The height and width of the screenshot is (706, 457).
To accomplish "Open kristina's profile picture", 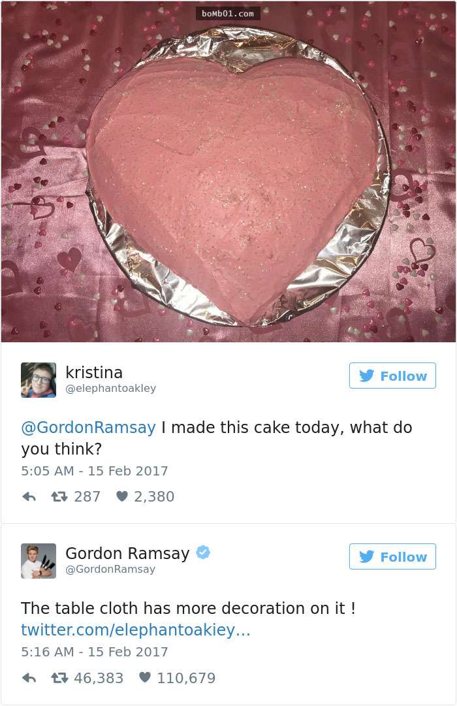I will pyautogui.click(x=39, y=380).
